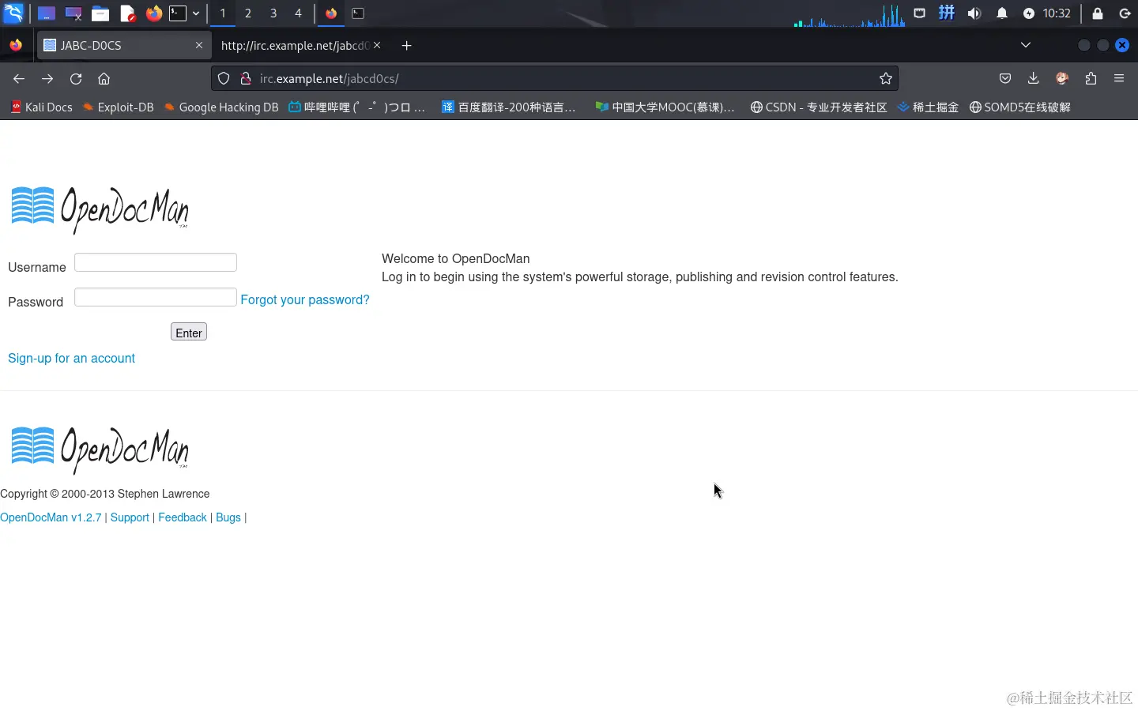Open the file manager from the panel
Viewport: 1138px width, 711px height.
coord(100,13)
